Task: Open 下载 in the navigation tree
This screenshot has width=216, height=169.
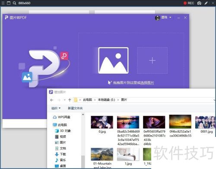Action: tap(60, 154)
